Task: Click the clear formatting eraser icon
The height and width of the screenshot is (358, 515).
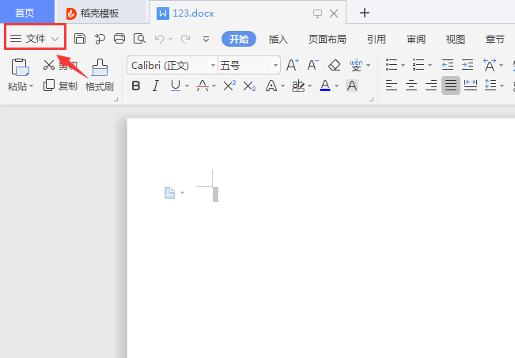Action: click(x=335, y=65)
